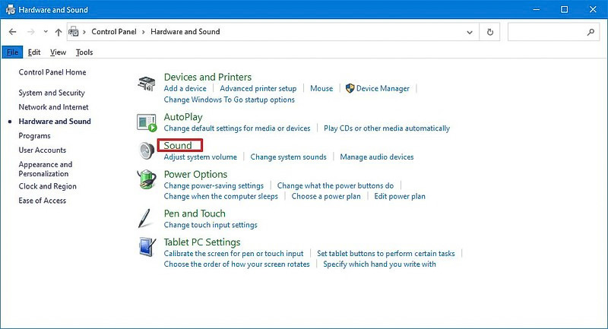608x329 pixels.
Task: Open Ease of Access in sidebar
Action: [43, 201]
